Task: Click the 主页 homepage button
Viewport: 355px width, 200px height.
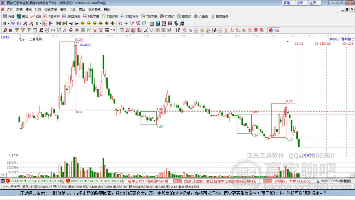Action: click(314, 3)
